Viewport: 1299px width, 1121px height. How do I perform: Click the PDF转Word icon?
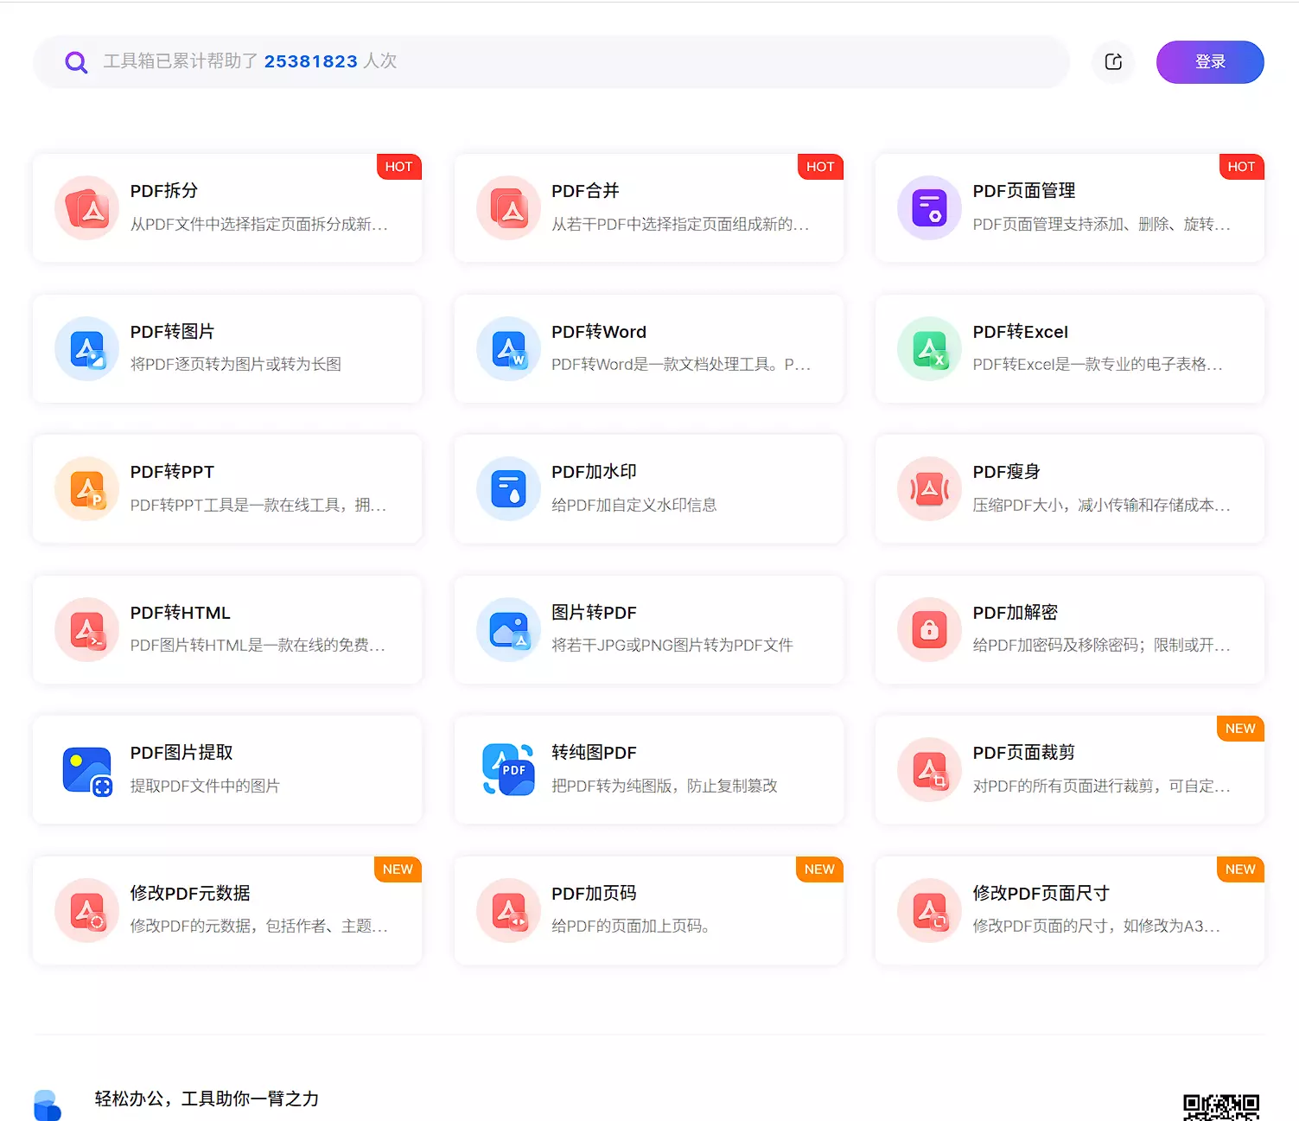click(x=508, y=349)
